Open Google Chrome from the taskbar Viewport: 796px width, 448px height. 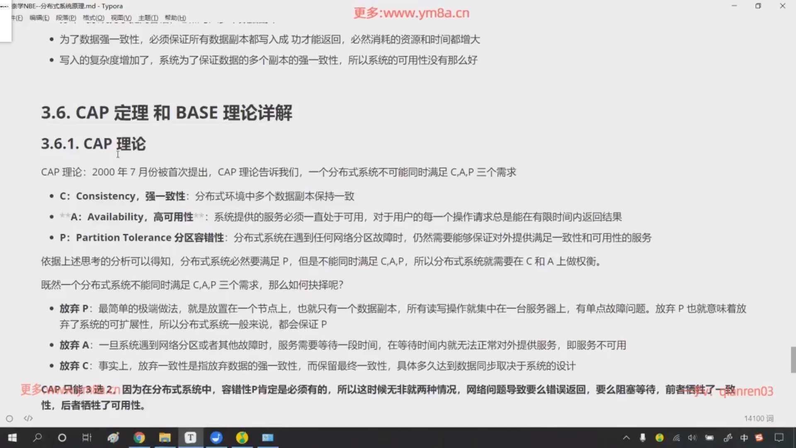pyautogui.click(x=139, y=438)
